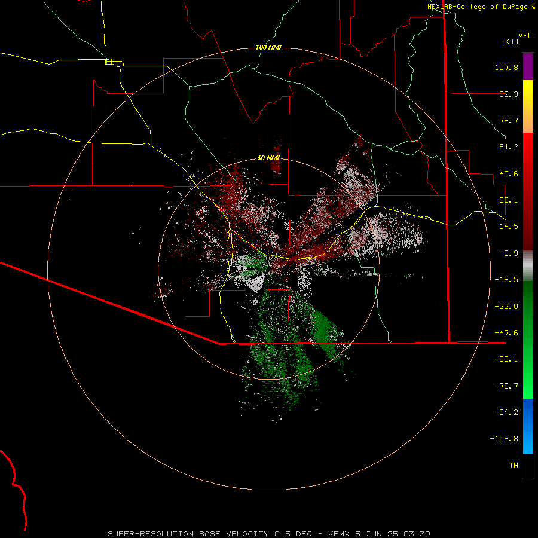The height and width of the screenshot is (538, 538).
Task: Click the -94.2 value on velocity scale
Action: pyautogui.click(x=506, y=412)
